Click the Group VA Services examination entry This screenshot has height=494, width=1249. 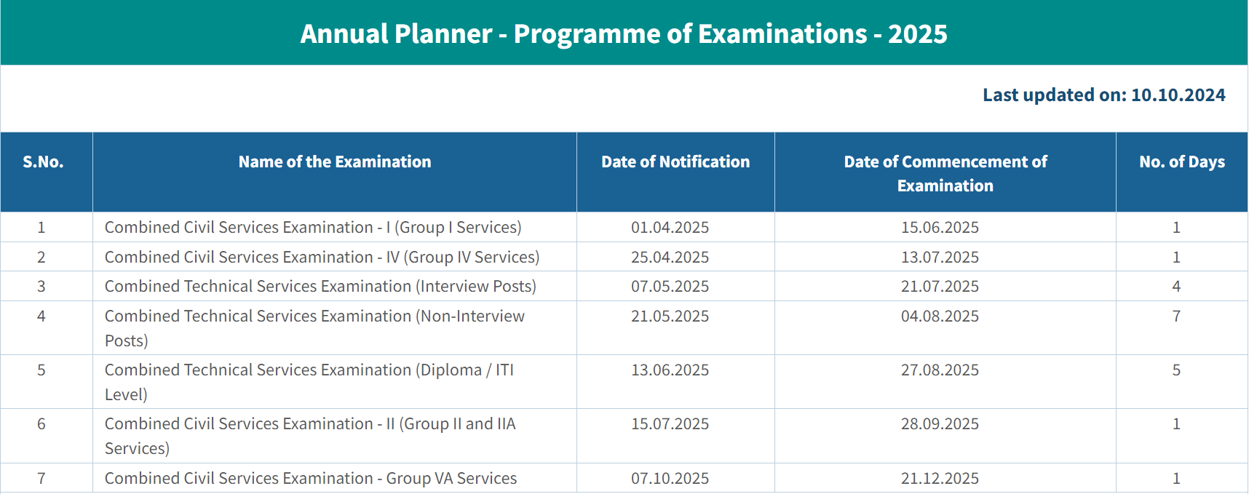tap(311, 478)
